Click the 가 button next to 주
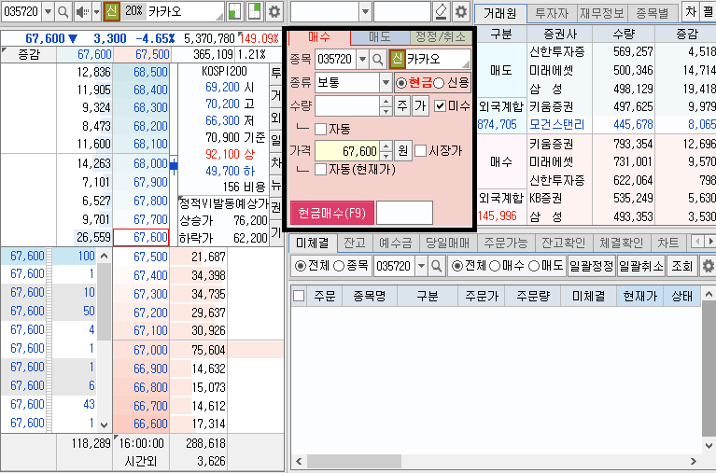The image size is (716, 473). [420, 106]
